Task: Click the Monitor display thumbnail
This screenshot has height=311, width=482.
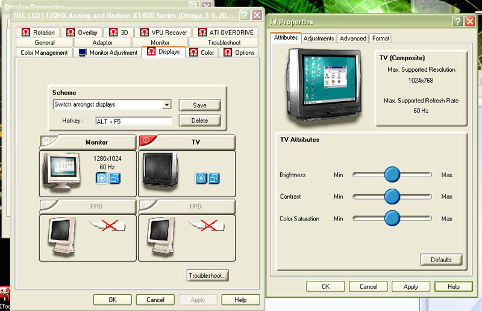Action: [61, 171]
